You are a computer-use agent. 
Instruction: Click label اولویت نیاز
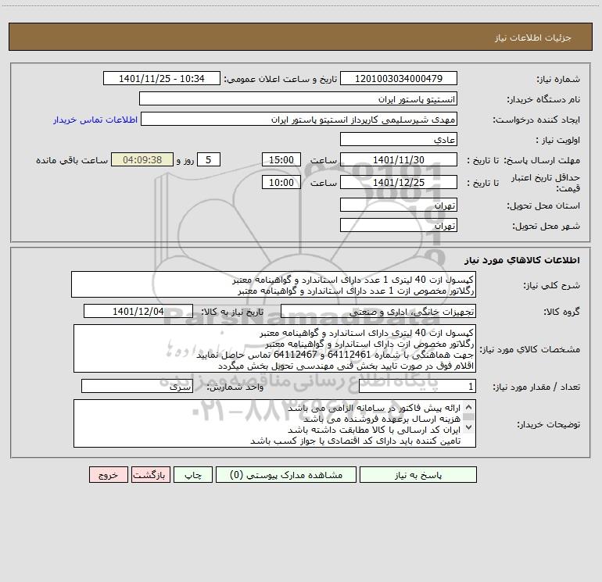coord(558,140)
